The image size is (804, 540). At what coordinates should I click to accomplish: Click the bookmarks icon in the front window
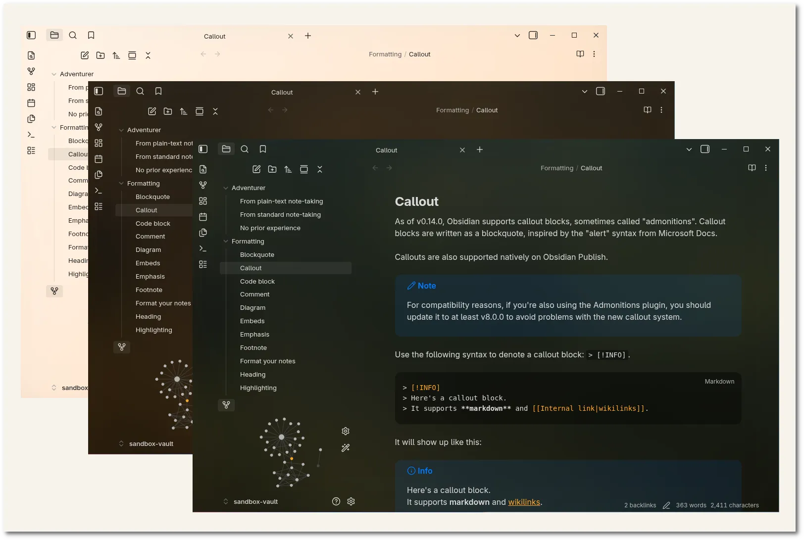[263, 149]
